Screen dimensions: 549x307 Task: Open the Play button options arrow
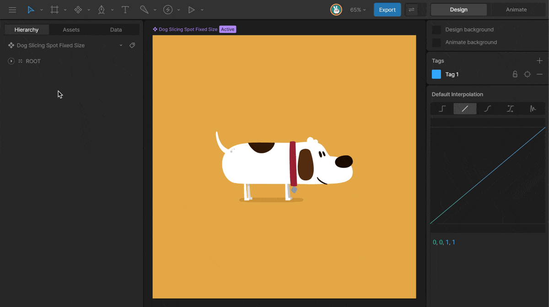coord(202,10)
